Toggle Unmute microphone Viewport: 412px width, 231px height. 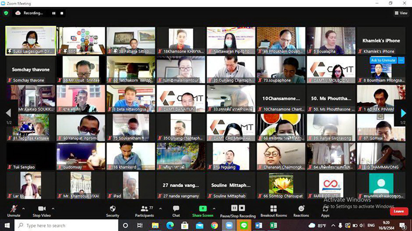tap(14, 211)
